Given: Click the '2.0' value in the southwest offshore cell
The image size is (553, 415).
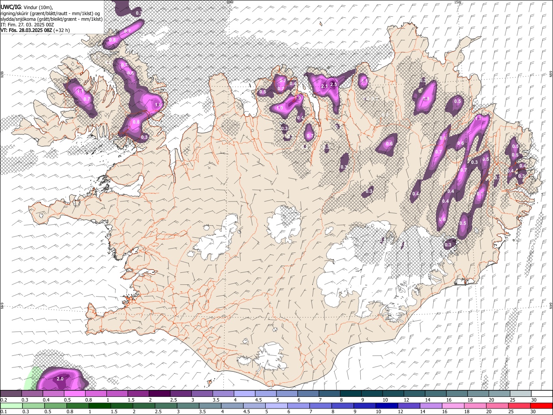Looking at the screenshot, I should [x=60, y=379].
